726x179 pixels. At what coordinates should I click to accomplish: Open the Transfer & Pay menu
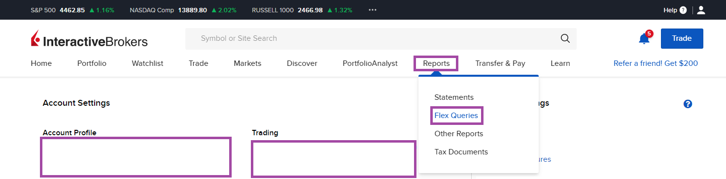[x=500, y=63]
